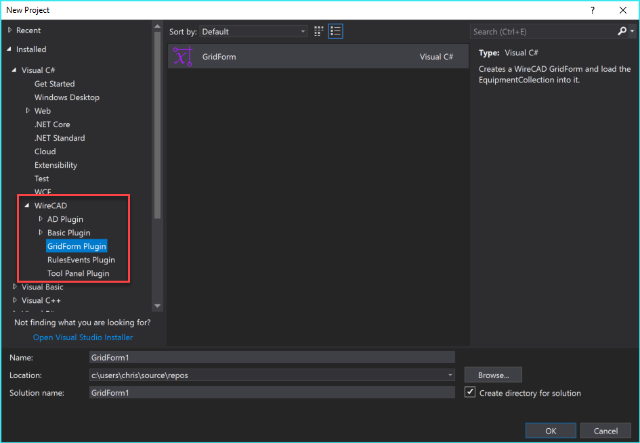
Task: Click tree scrollbar down arrow
Action: click(158, 306)
